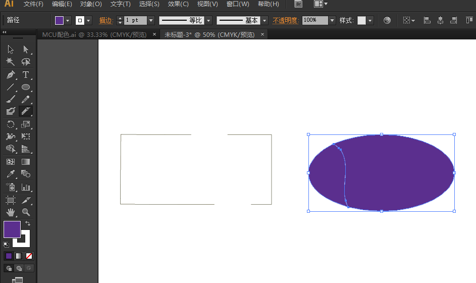Click Horizontal Align Left
The width and height of the screenshot is (476, 283).
tap(427, 20)
